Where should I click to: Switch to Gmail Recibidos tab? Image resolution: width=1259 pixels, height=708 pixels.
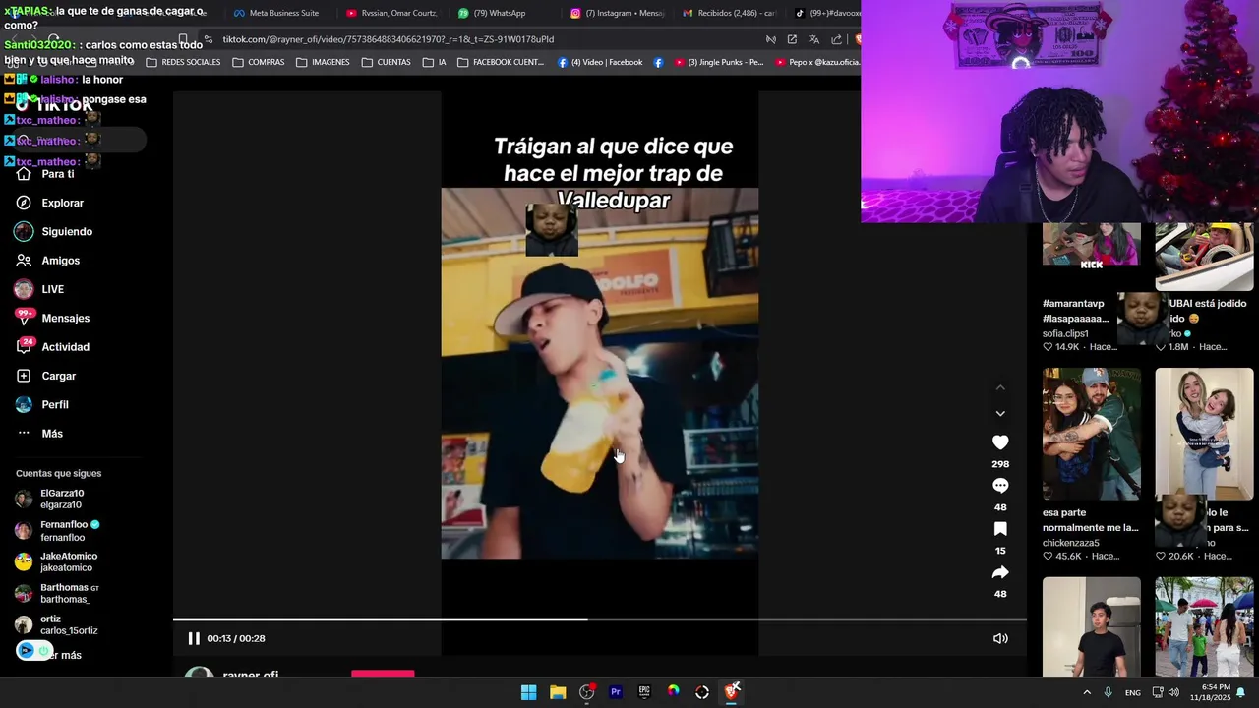728,13
